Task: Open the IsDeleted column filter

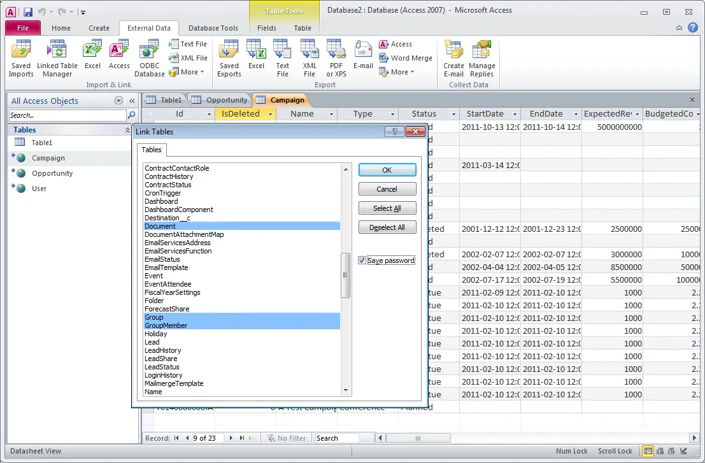Action: pyautogui.click(x=269, y=113)
